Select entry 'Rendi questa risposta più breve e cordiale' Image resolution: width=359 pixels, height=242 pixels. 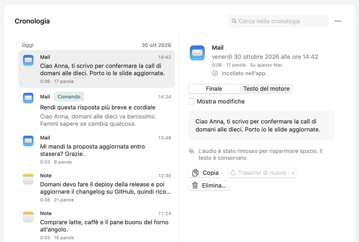[x=96, y=110]
